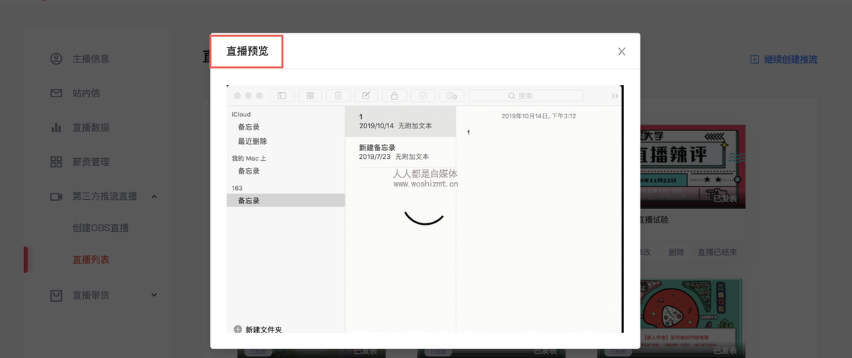Open 创建OBS直播 menu item

click(100, 228)
